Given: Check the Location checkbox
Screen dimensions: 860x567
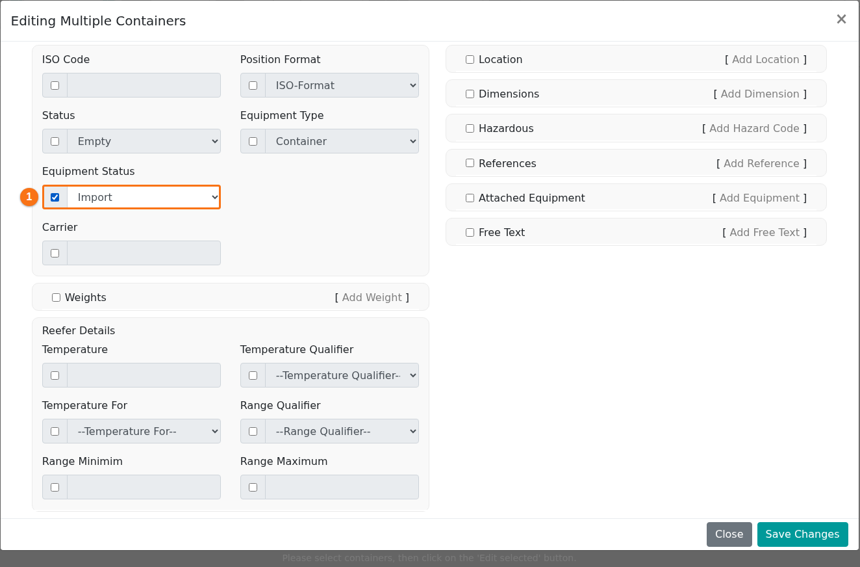Looking at the screenshot, I should point(470,59).
